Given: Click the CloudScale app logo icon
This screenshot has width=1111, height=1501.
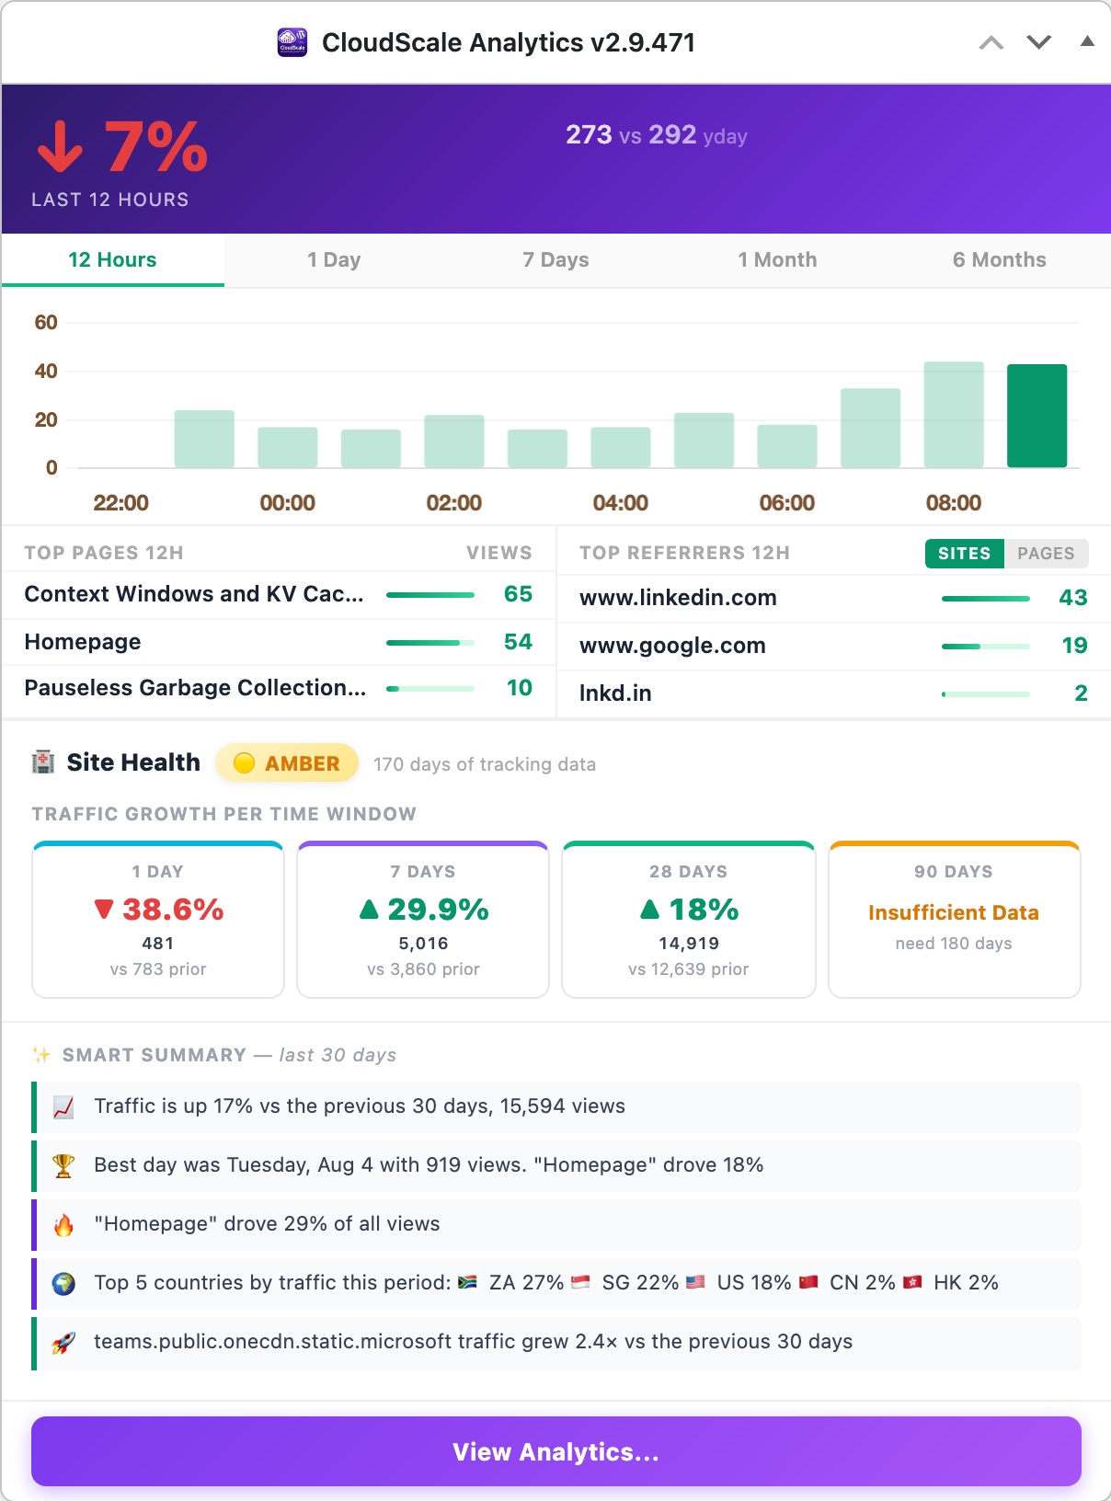Looking at the screenshot, I should click(292, 42).
